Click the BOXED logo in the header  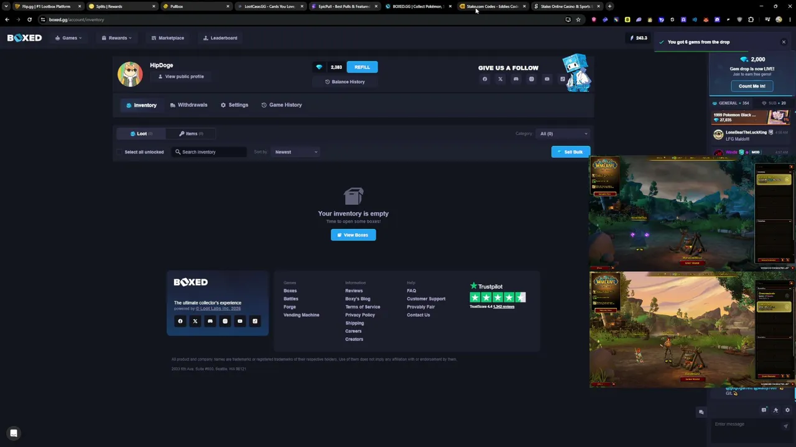click(x=24, y=38)
